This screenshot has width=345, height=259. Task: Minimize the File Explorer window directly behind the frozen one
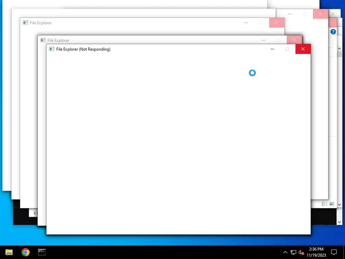click(x=263, y=40)
